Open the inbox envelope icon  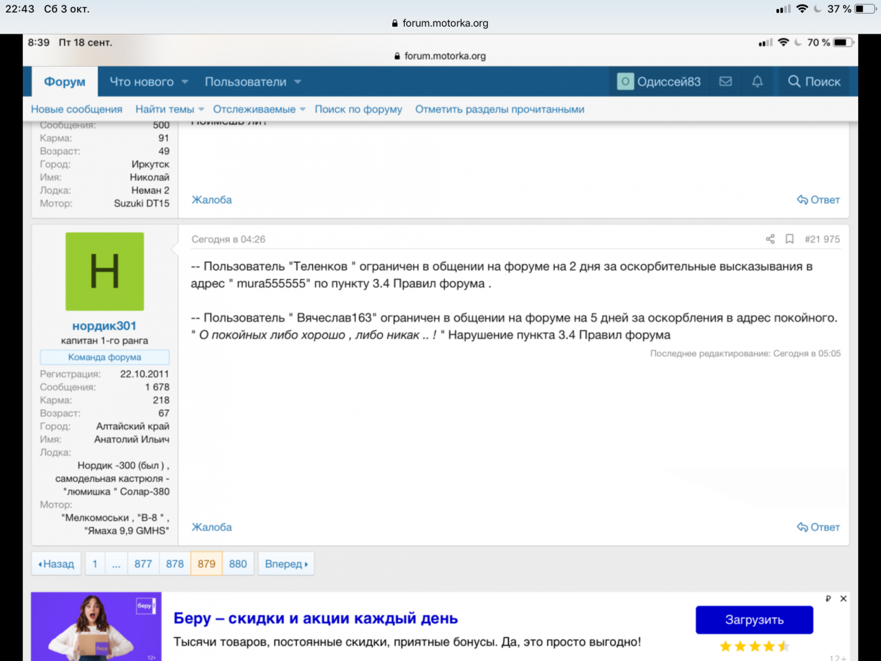tap(725, 81)
